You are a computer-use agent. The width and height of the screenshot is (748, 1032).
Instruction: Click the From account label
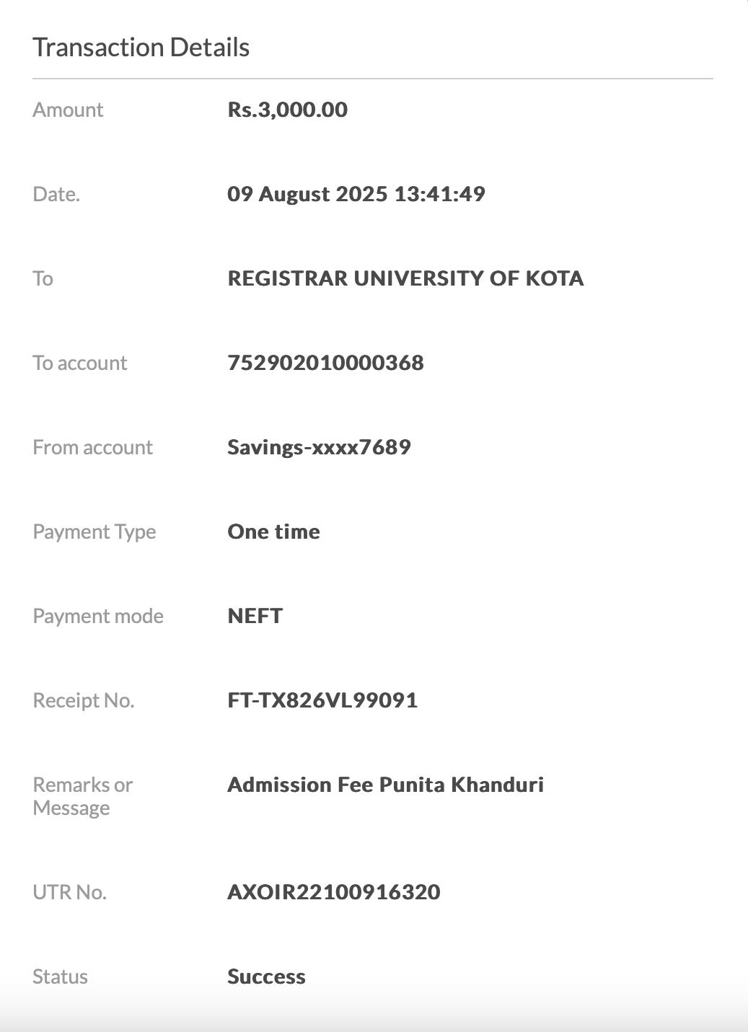click(x=92, y=447)
